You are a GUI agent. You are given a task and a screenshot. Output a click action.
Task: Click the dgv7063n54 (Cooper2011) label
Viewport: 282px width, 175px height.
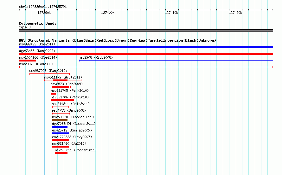(x=74, y=124)
